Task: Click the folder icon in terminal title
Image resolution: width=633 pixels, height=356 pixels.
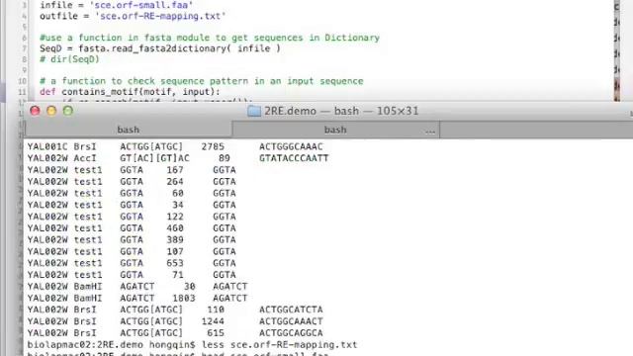Action: (254, 111)
